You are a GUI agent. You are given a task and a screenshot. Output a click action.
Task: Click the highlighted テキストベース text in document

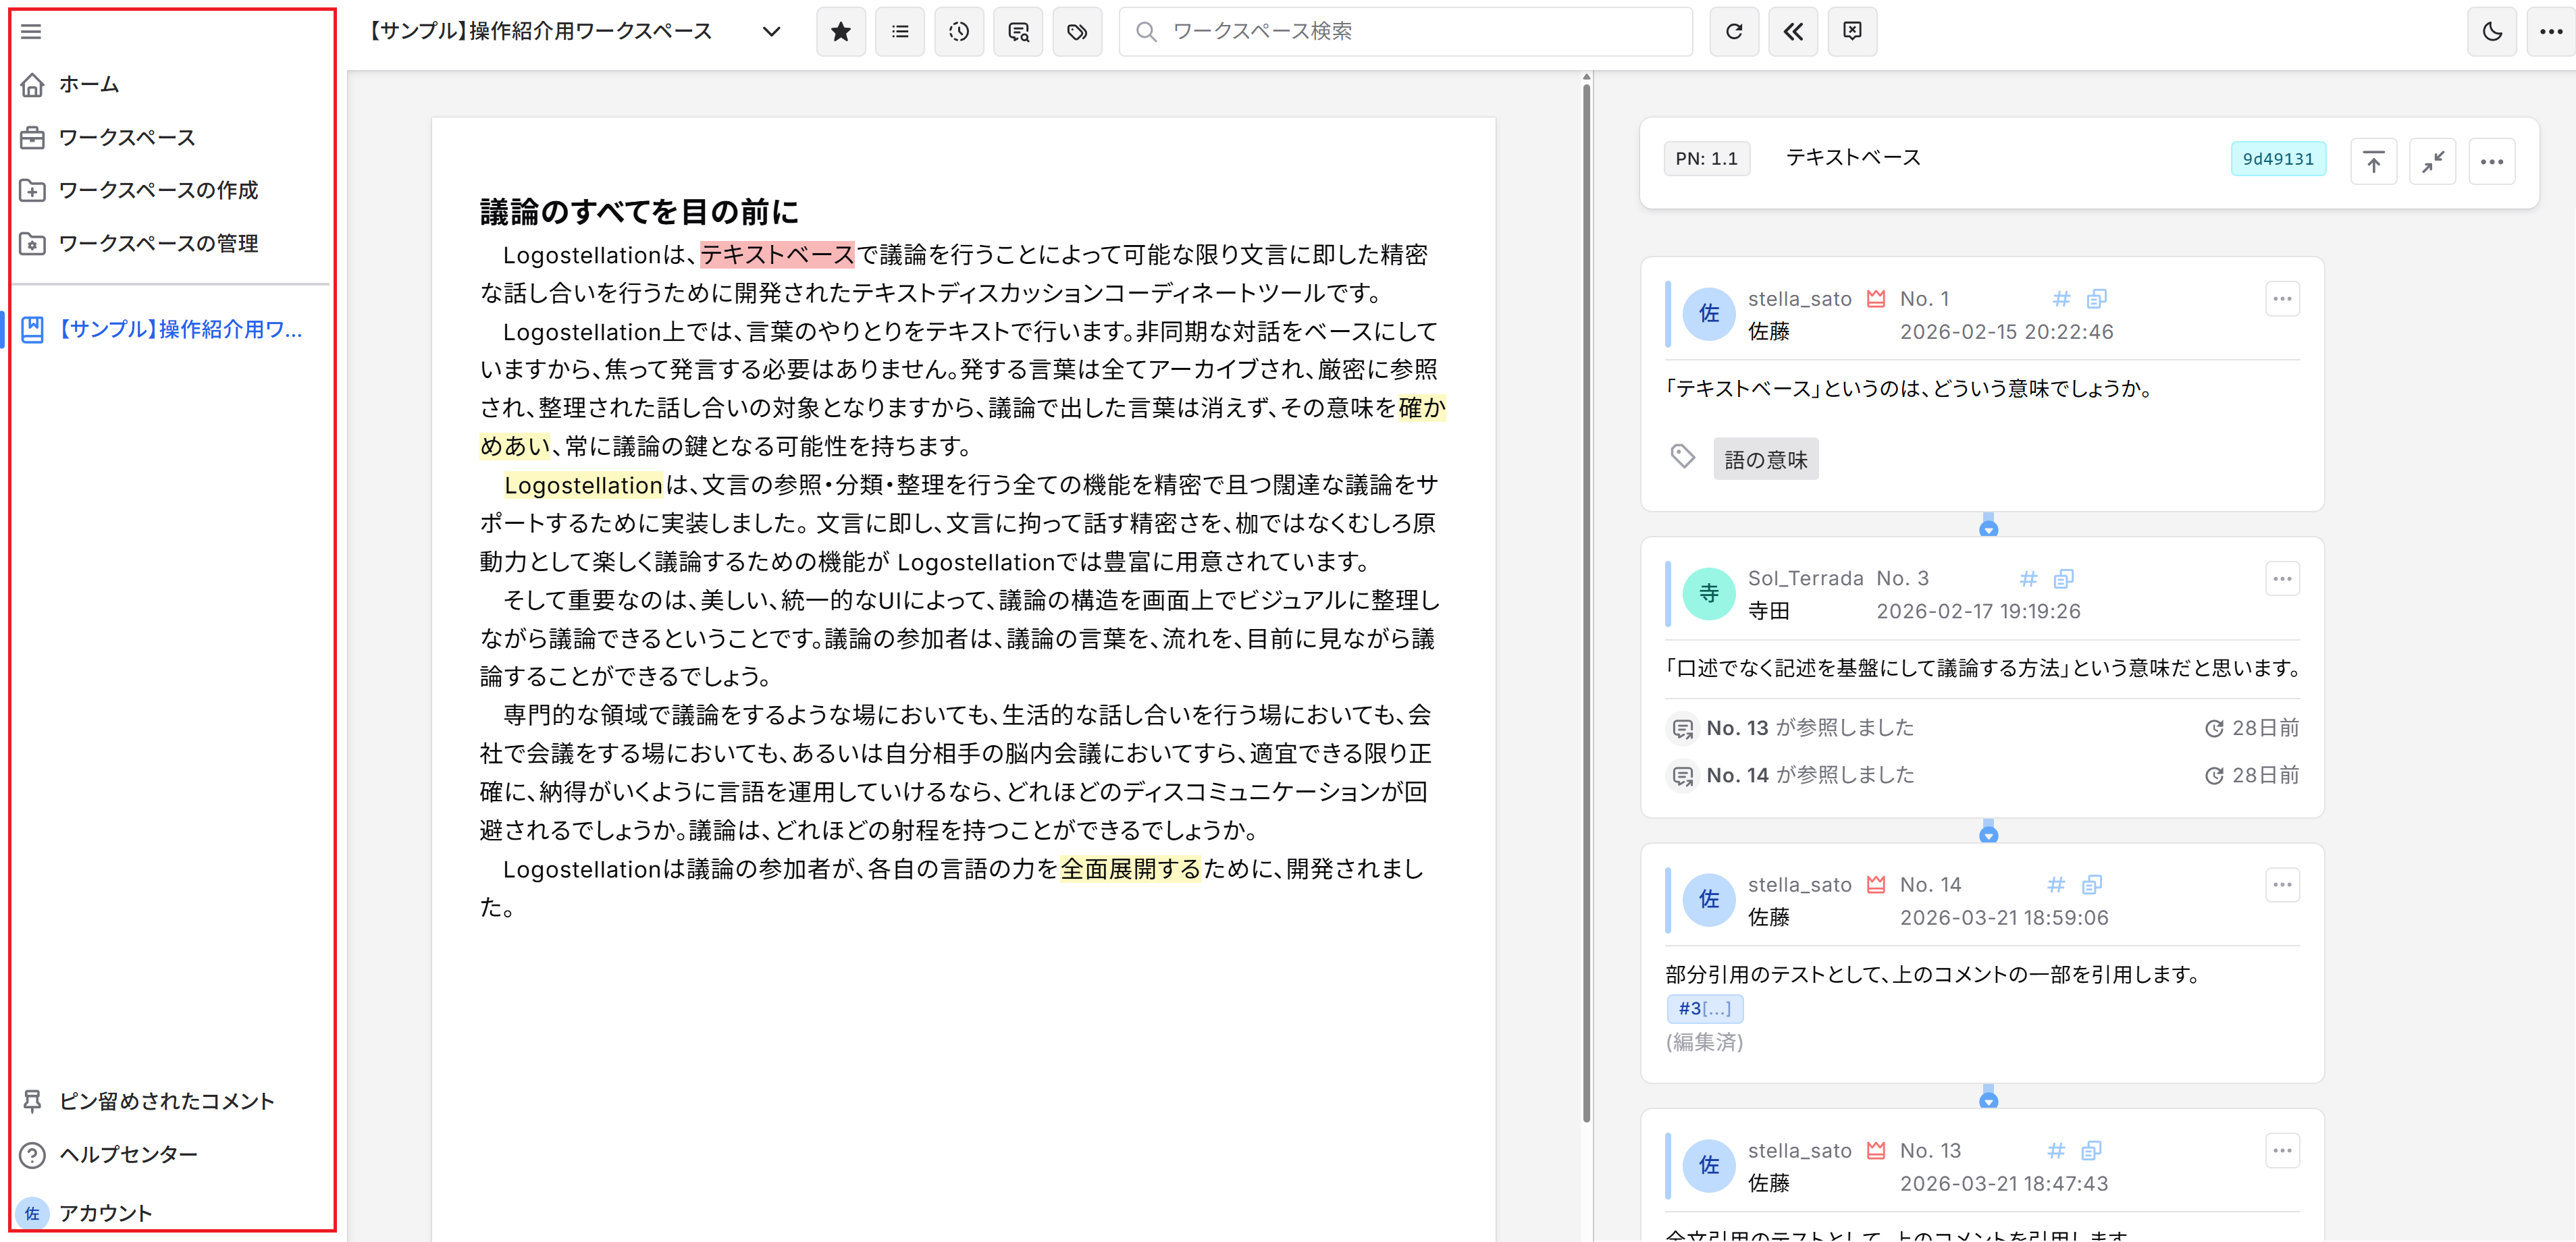pos(777,255)
